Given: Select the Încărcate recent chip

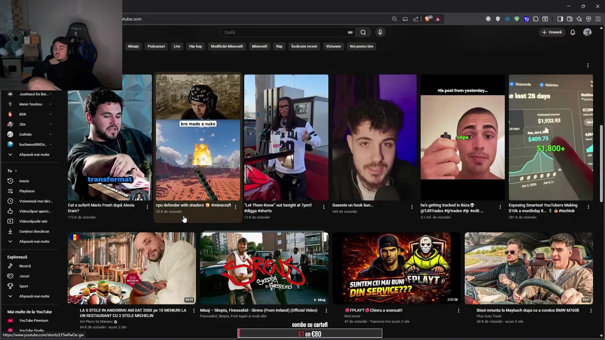Looking at the screenshot, I should click(304, 46).
